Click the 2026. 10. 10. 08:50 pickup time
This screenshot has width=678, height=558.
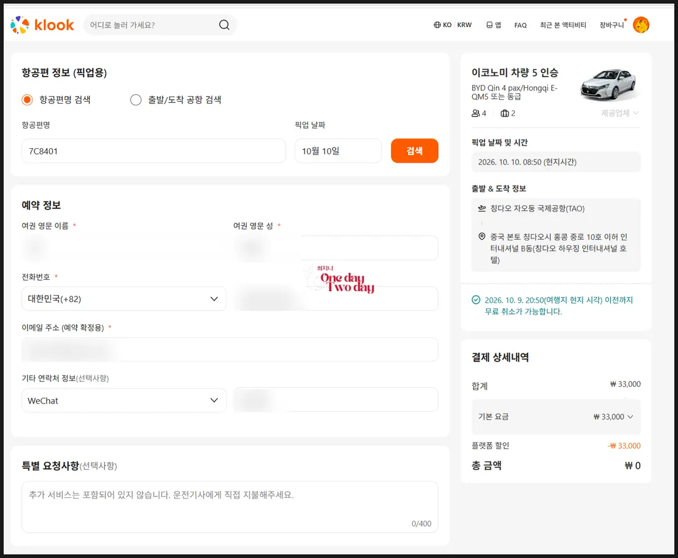(x=556, y=162)
